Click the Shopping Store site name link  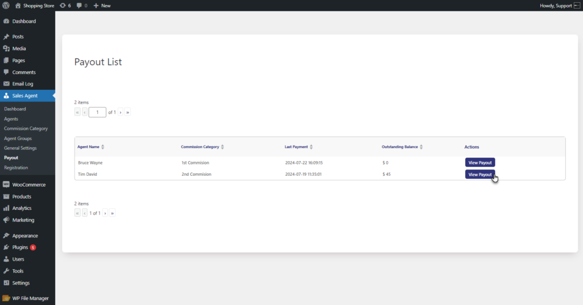pyautogui.click(x=39, y=6)
